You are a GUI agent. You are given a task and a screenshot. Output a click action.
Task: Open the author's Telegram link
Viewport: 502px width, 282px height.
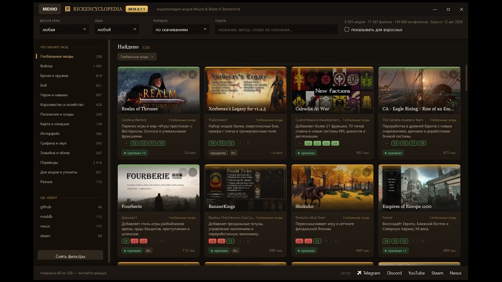coord(368,273)
